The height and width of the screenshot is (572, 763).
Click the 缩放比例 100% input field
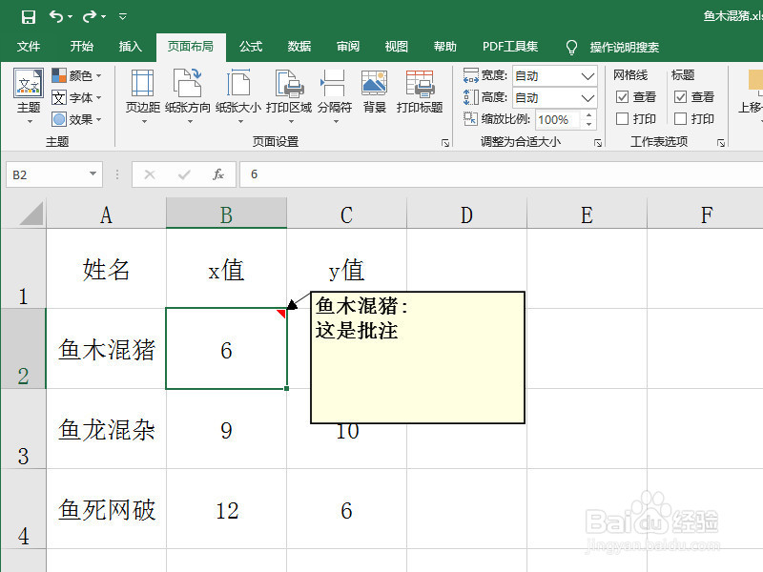point(558,120)
